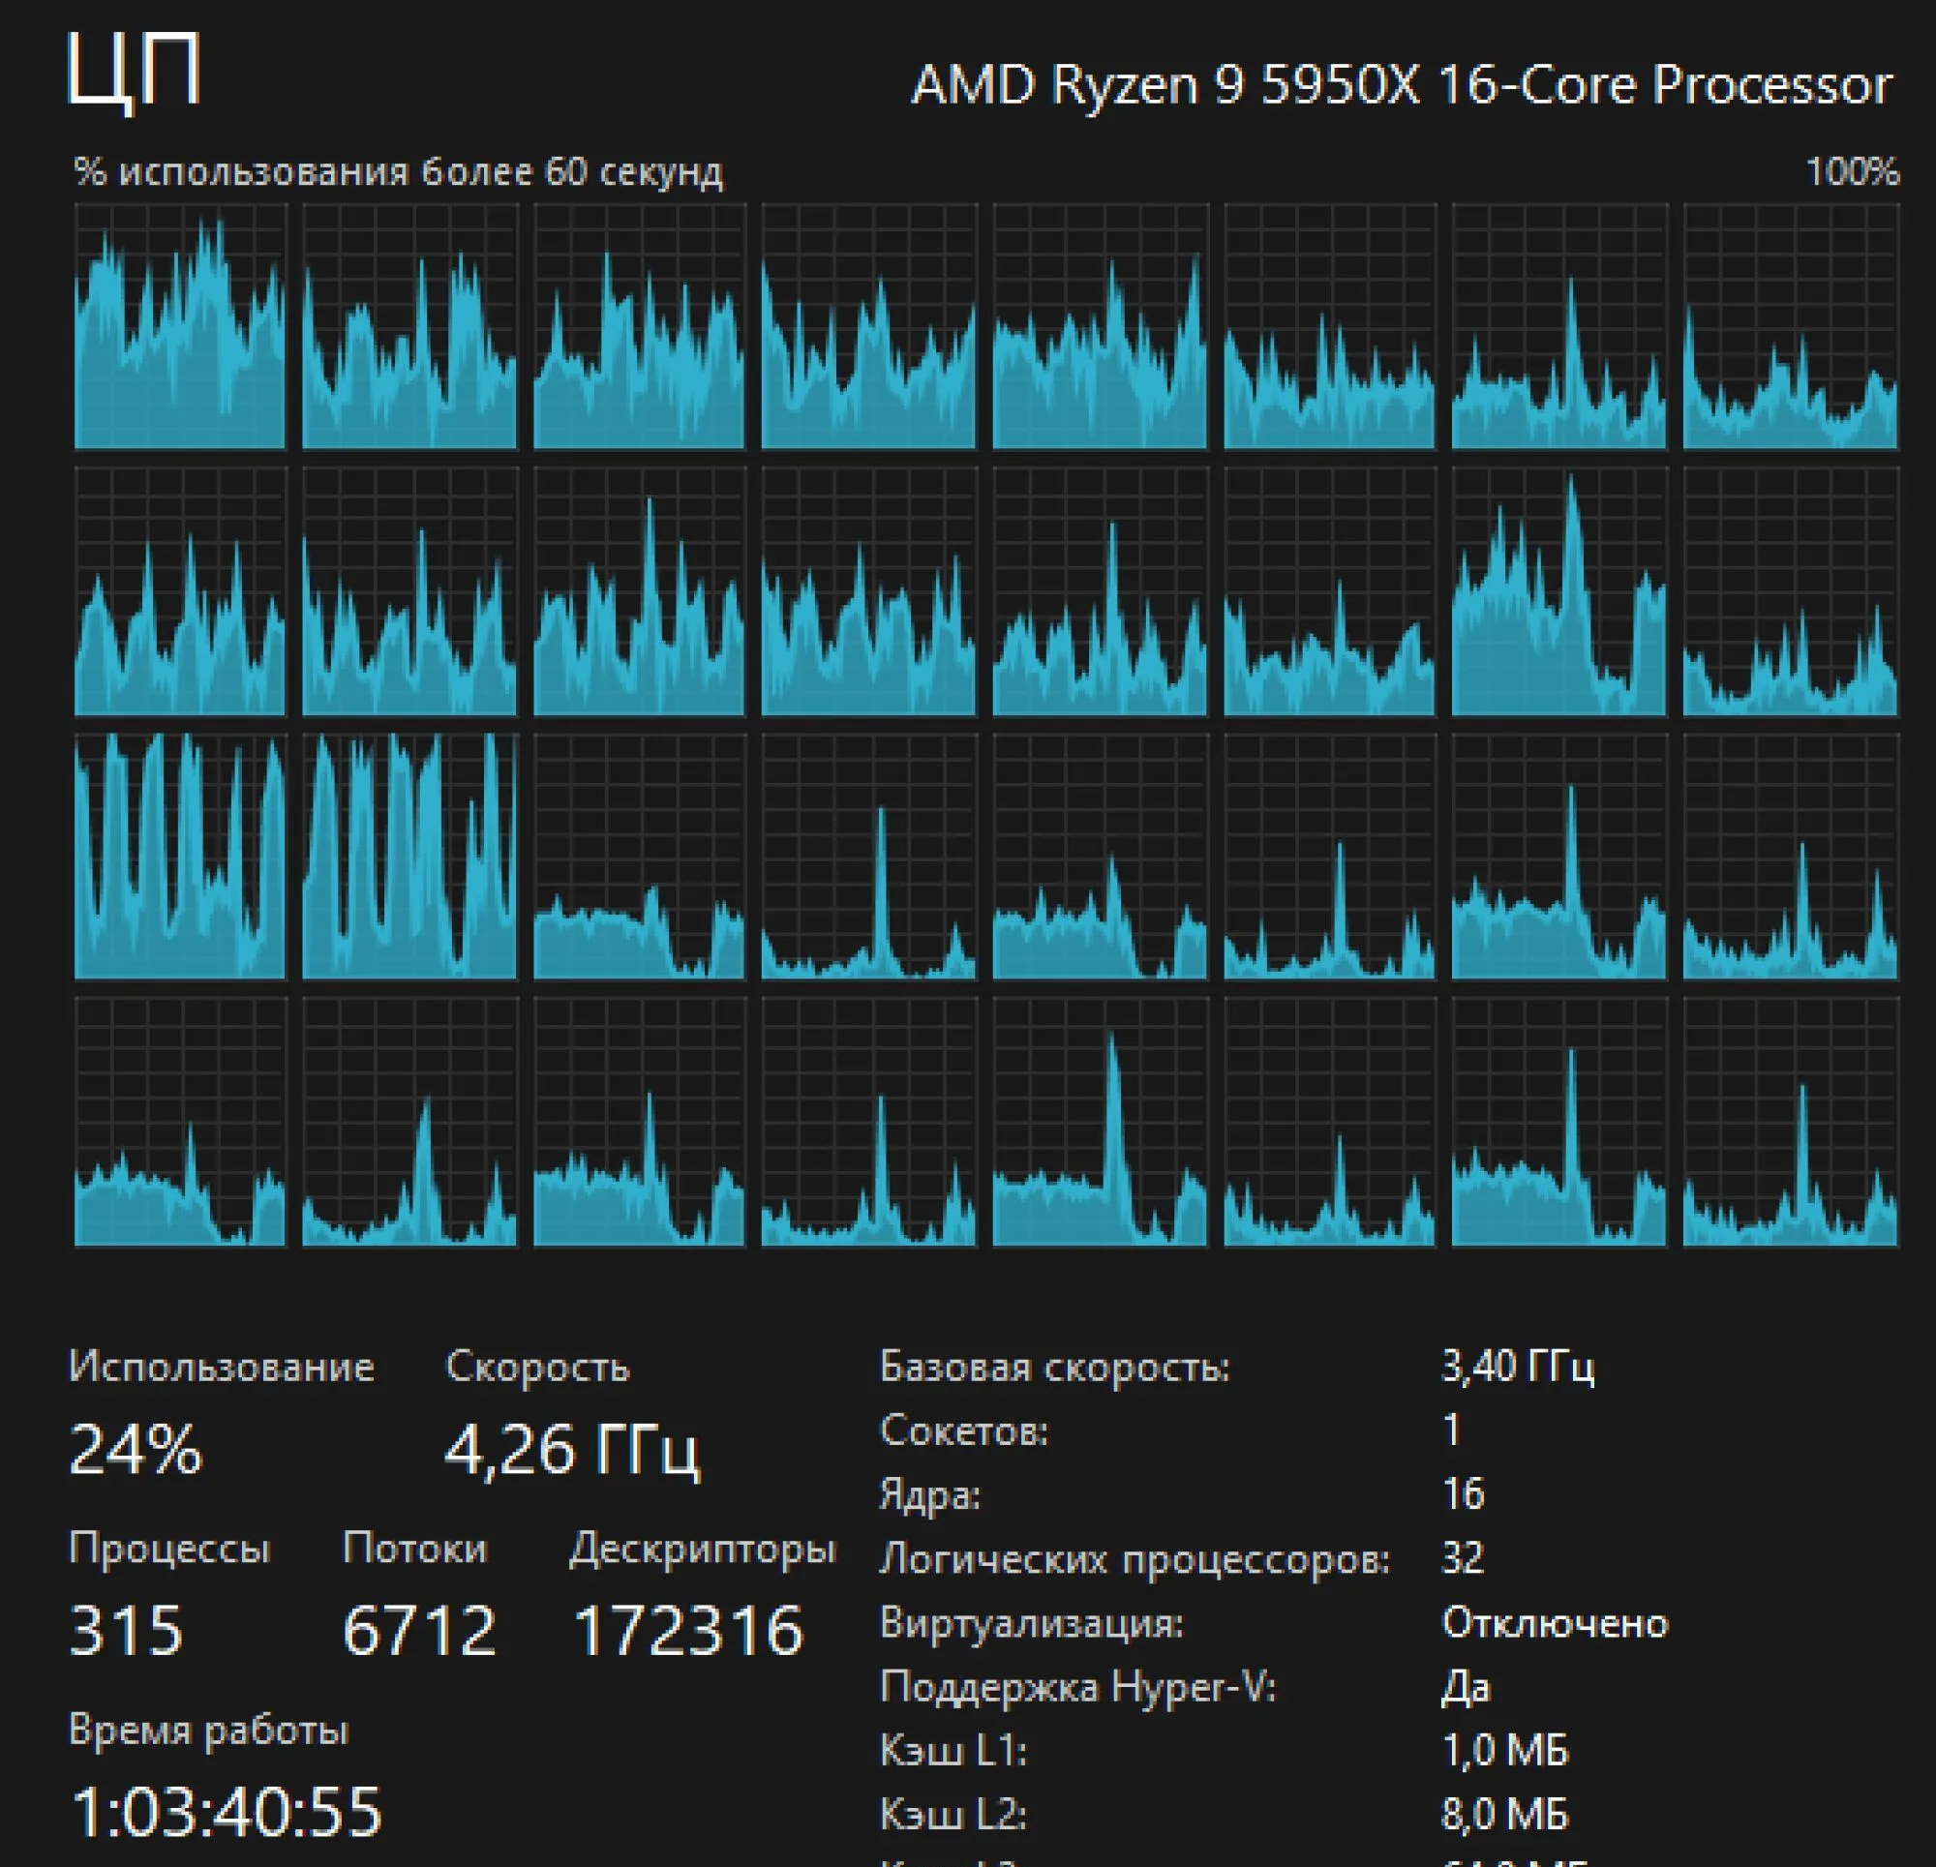1936x1867 pixels.
Task: Select the "315" processes value
Action: 127,1630
